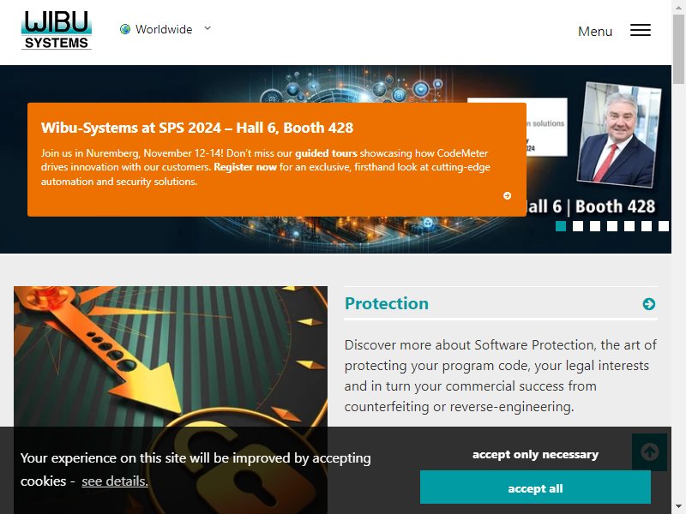Switch to the second carousel slide indicator
The width and height of the screenshot is (686, 514).
[x=578, y=226]
